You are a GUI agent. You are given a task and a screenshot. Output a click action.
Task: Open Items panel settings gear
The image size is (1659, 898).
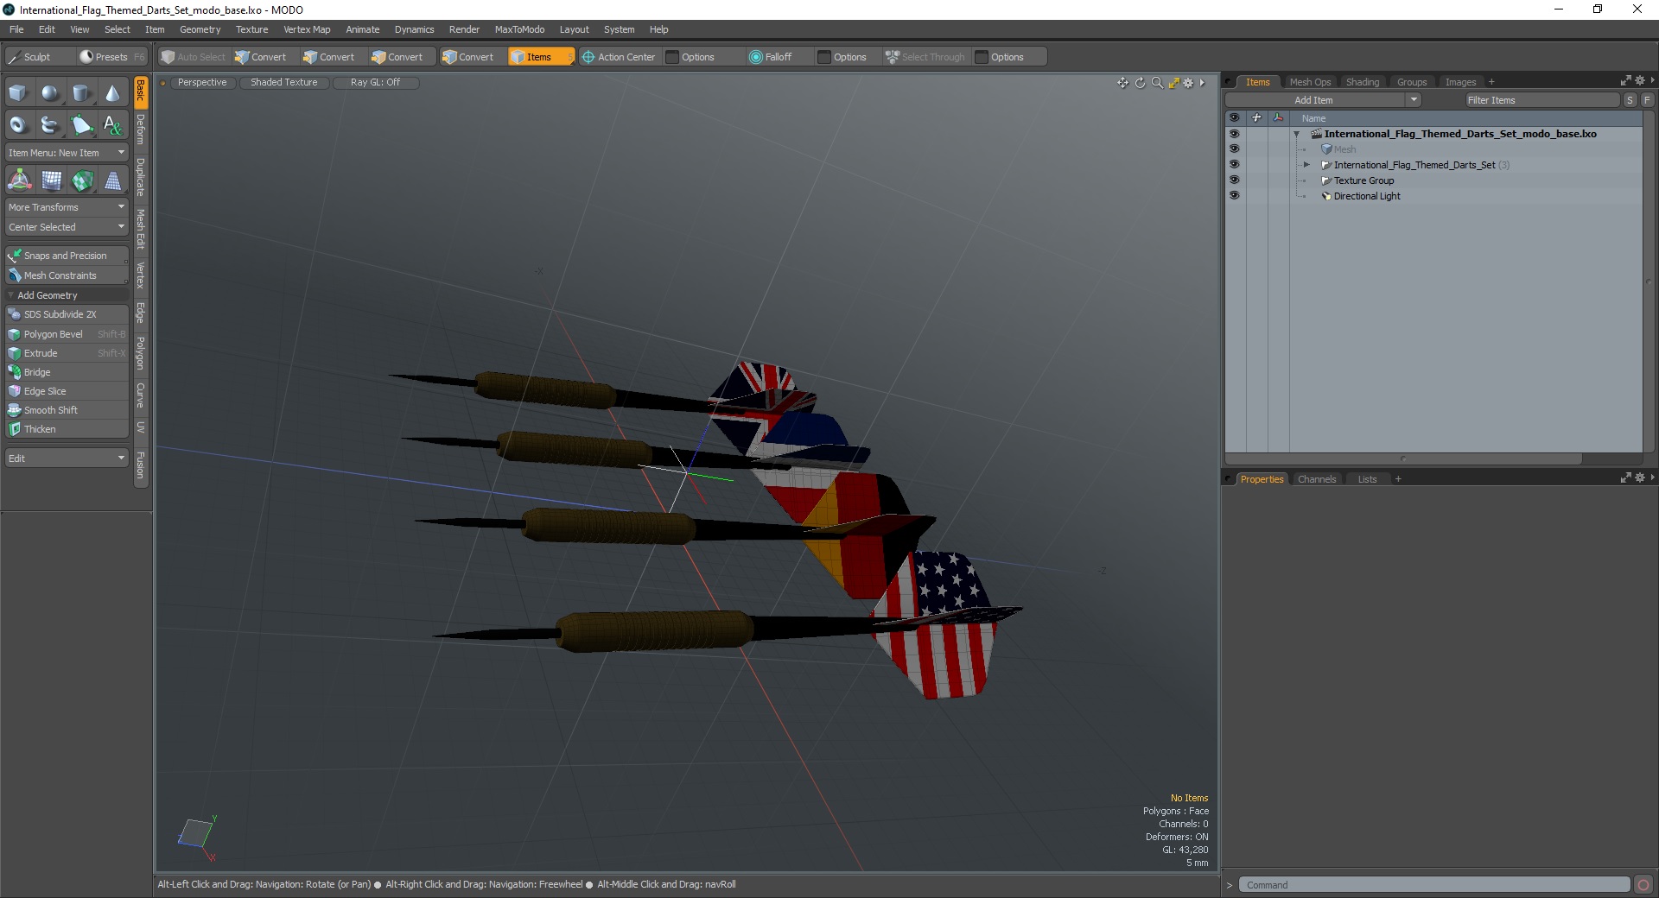click(x=1639, y=80)
